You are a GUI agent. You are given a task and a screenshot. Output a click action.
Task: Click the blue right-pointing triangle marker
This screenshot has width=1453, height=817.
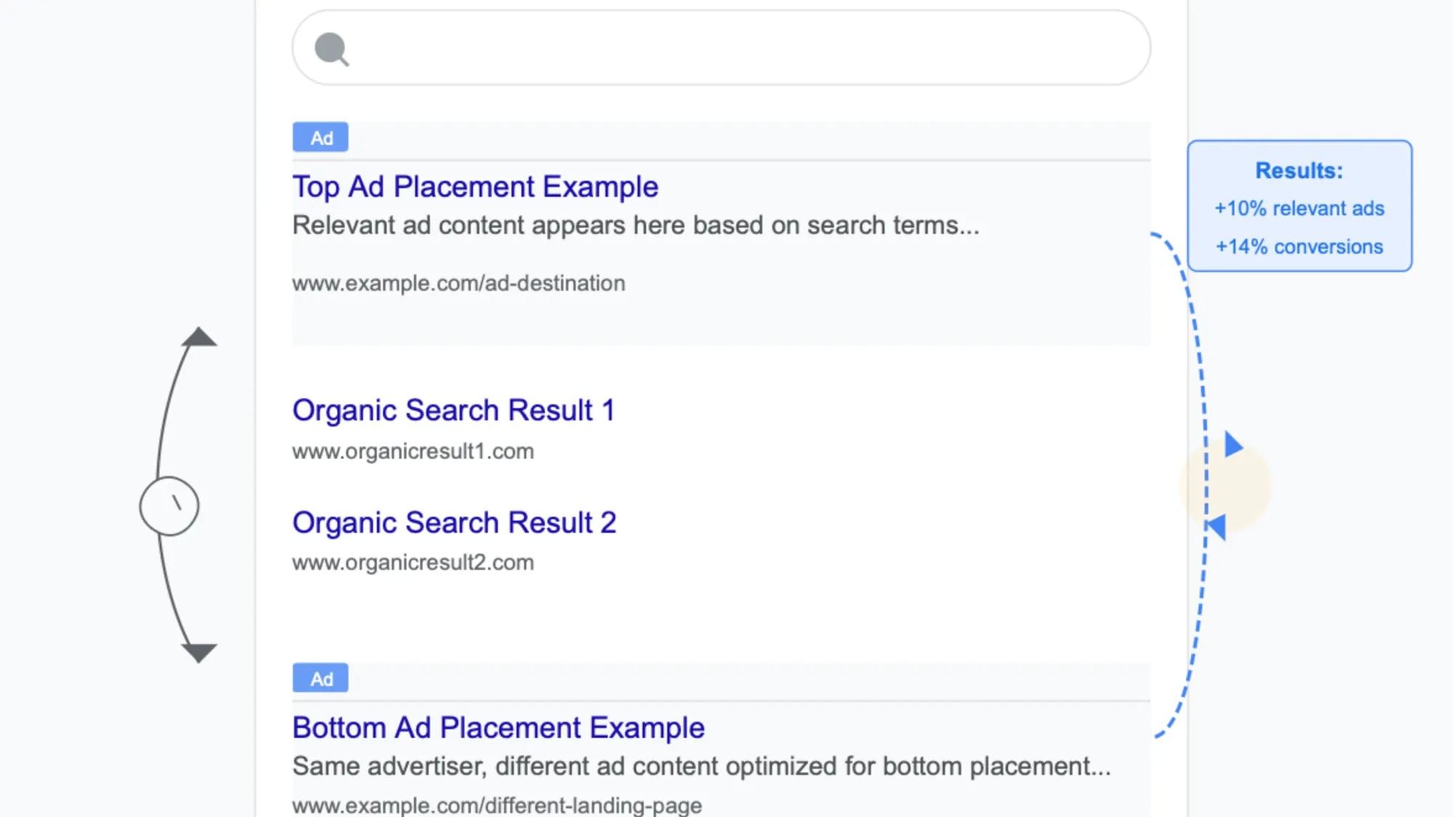[1231, 446]
